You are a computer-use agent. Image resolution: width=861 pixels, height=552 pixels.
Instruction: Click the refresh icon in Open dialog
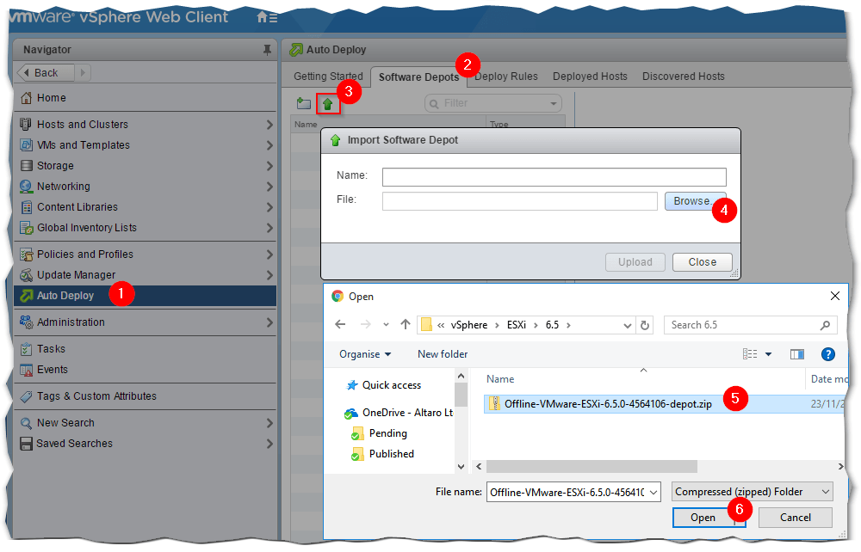coord(645,325)
